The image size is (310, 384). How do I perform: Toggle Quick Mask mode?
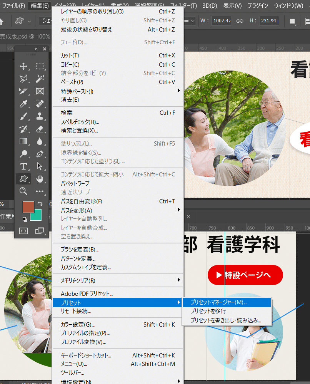pos(23,231)
